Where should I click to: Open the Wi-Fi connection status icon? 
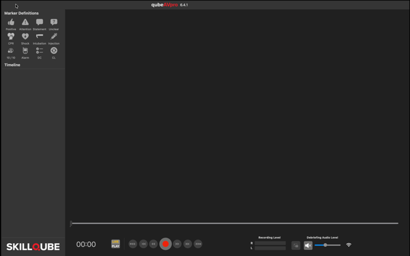pyautogui.click(x=349, y=245)
